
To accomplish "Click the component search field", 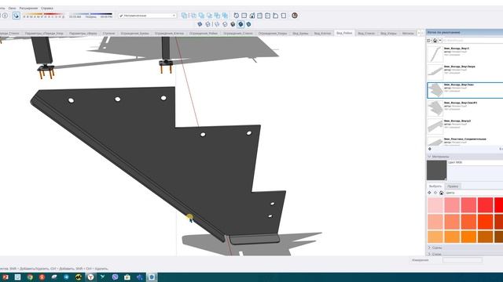I will [473, 41].
